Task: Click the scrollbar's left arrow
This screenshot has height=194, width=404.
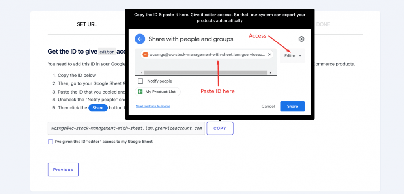Action: [141, 73]
